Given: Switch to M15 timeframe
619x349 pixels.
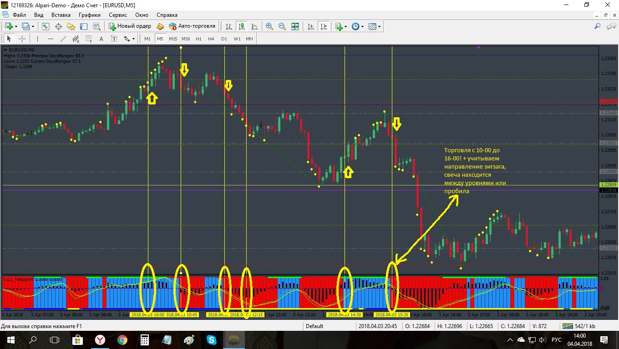Looking at the screenshot, I should [x=173, y=39].
